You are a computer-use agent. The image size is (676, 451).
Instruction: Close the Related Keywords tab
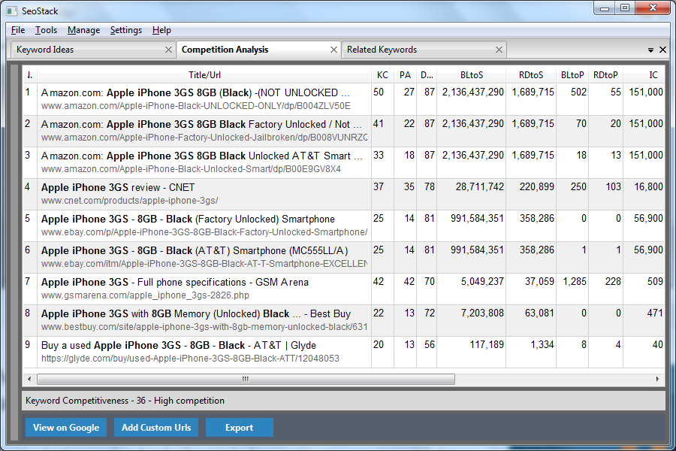499,50
